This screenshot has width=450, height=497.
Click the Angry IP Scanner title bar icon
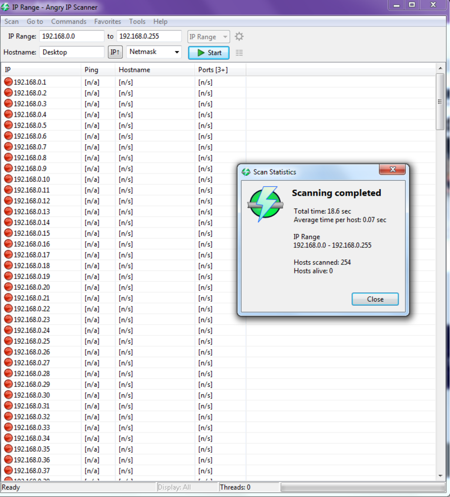click(5, 7)
